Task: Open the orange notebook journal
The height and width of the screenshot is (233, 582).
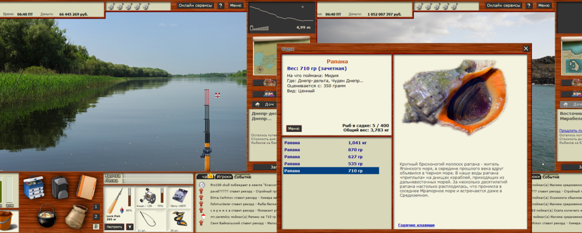Action: tap(87, 187)
